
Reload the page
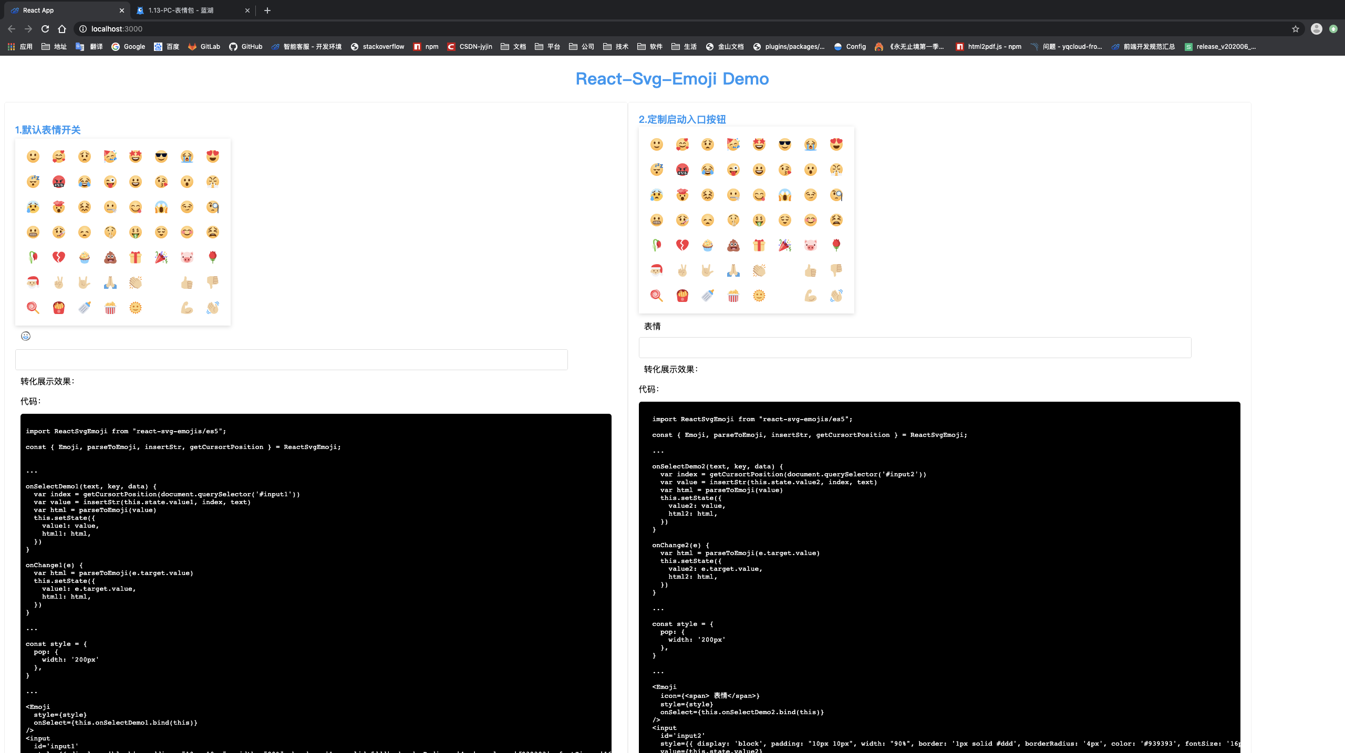(45, 29)
